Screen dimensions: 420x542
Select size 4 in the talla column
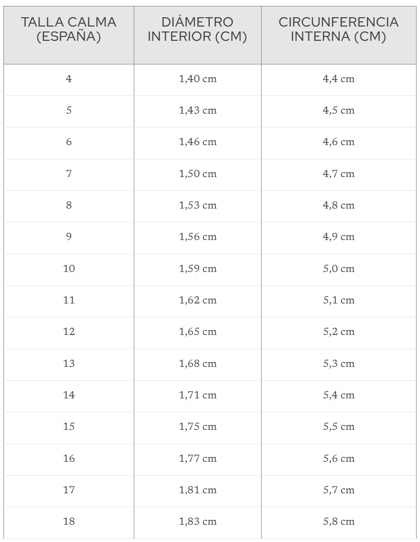(69, 79)
